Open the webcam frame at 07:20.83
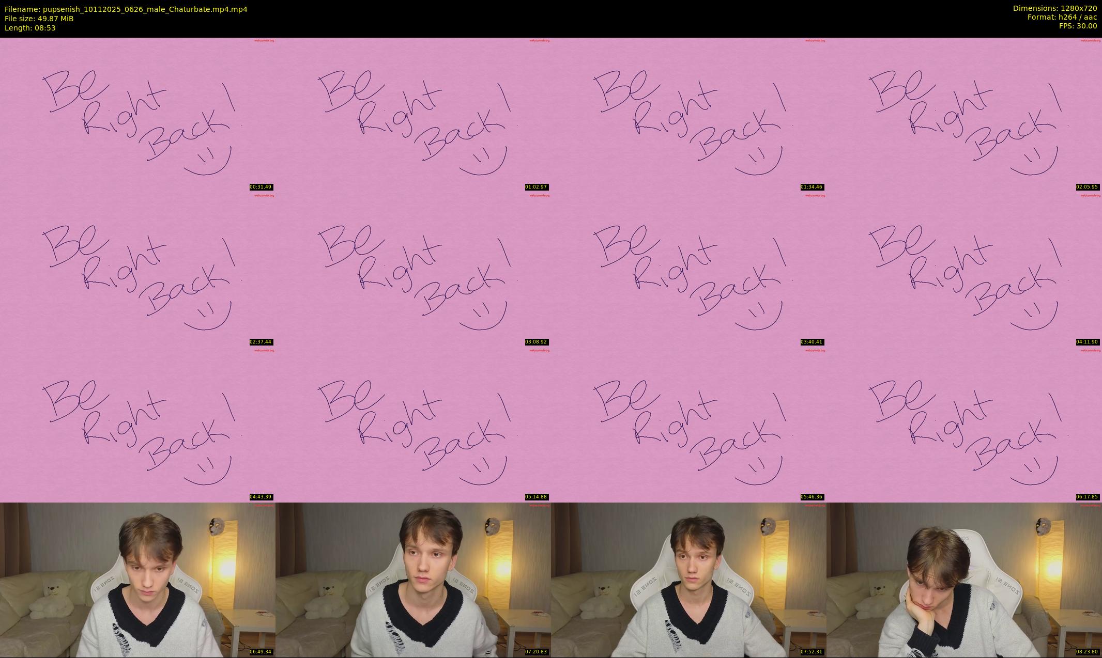The image size is (1102, 658). [413, 579]
